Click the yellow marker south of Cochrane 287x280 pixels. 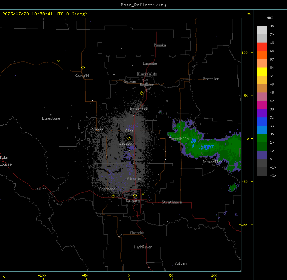click(113, 197)
